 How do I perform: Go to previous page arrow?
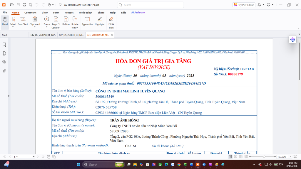click(10, 157)
